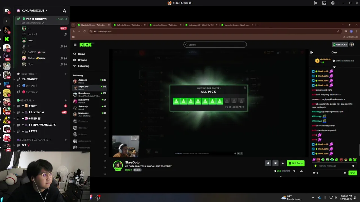This screenshot has width=360, height=202.
Task: Click report warning triangle icon
Action: 301,171
